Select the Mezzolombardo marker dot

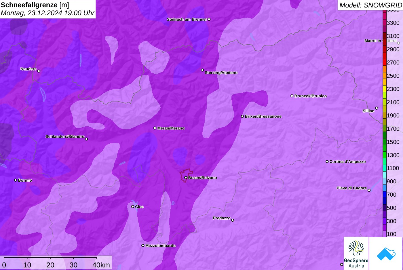coord(143,246)
